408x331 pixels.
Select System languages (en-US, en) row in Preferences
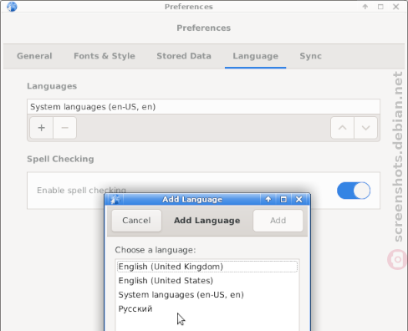coord(203,107)
